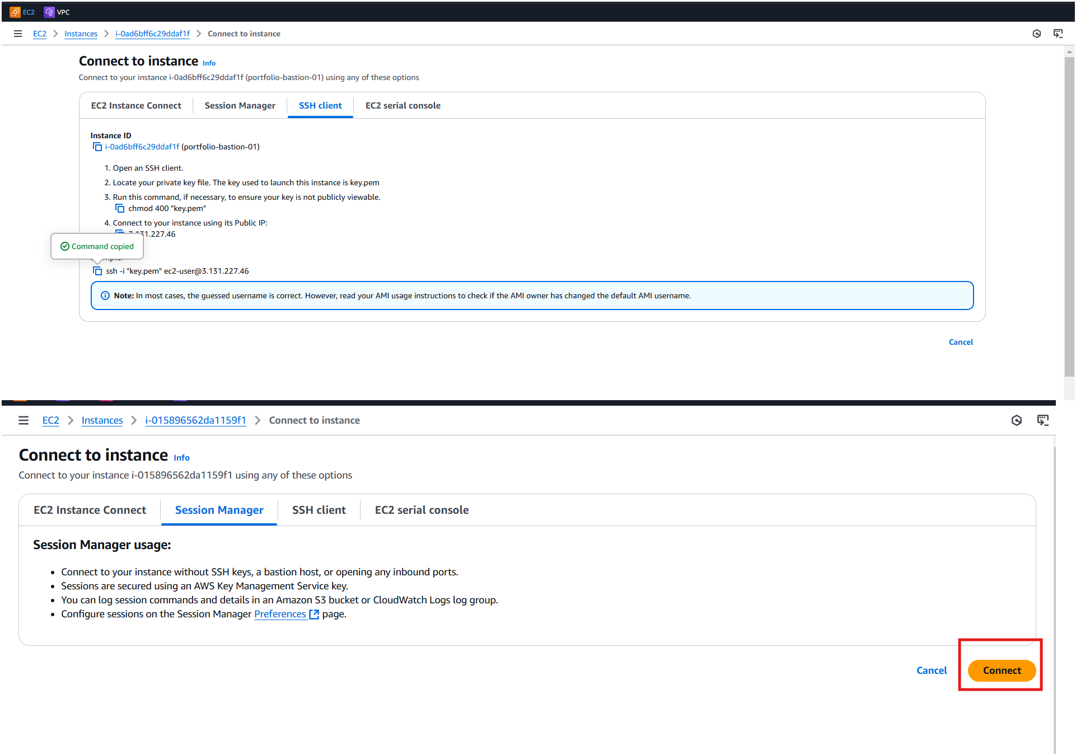
Task: Click the '1. Open an SSH client.' step
Action: coord(144,168)
